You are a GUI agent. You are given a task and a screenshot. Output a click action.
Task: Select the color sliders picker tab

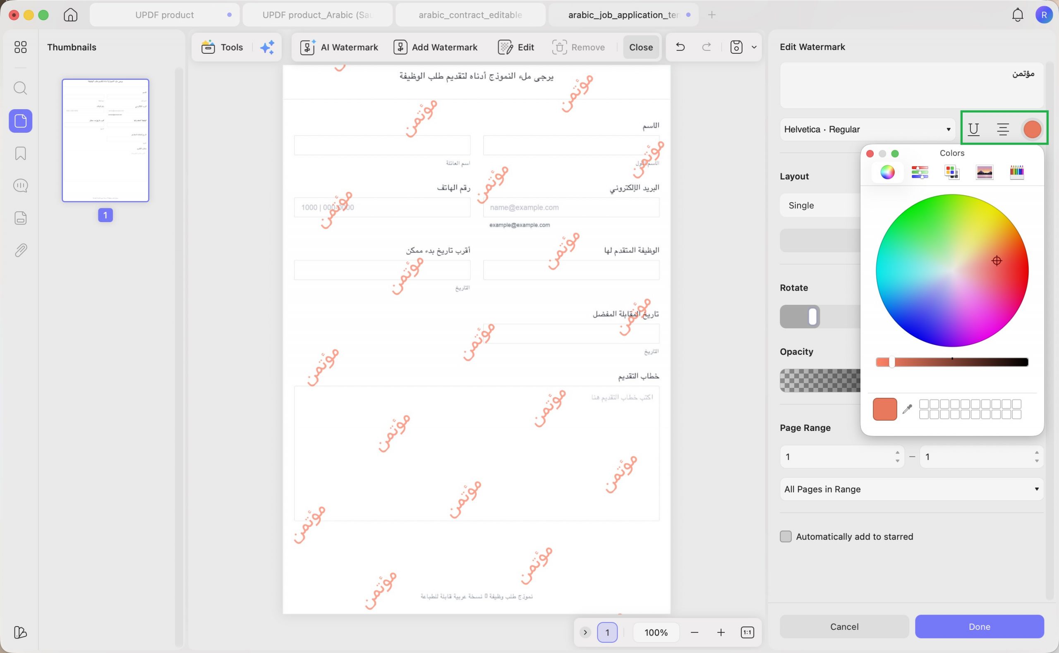(x=920, y=172)
